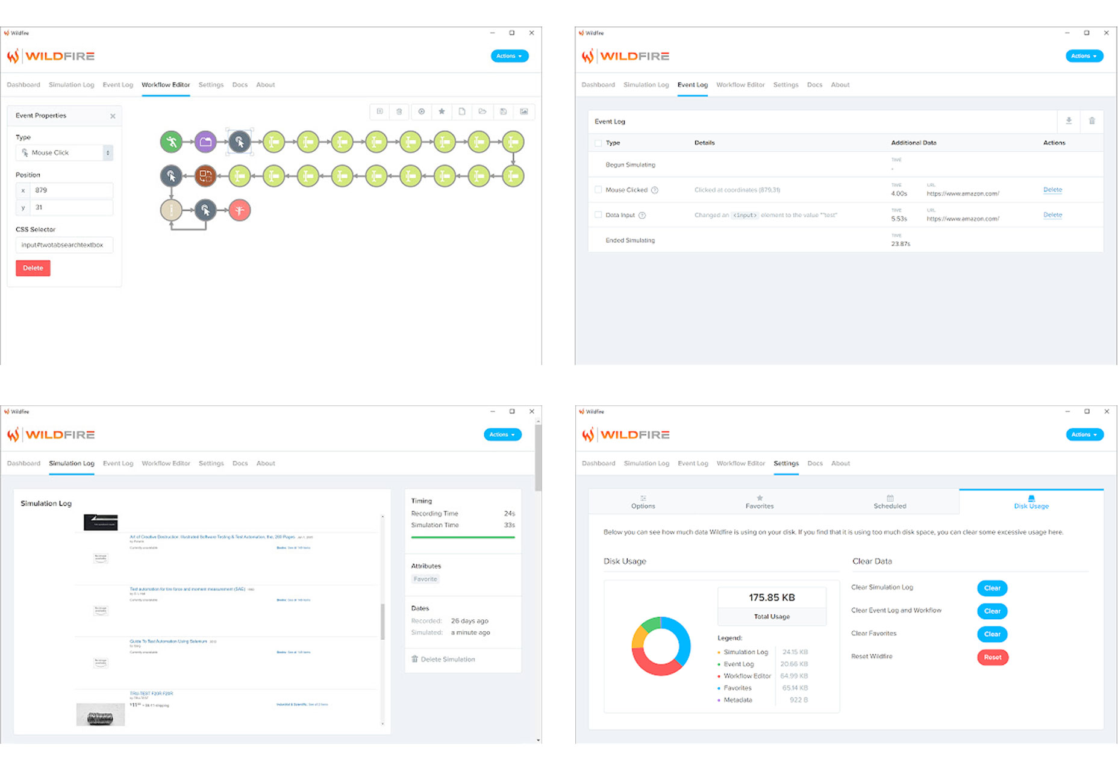Click red Delete button in Event Properties
Image resolution: width=1118 pixels, height=771 pixels.
(33, 268)
